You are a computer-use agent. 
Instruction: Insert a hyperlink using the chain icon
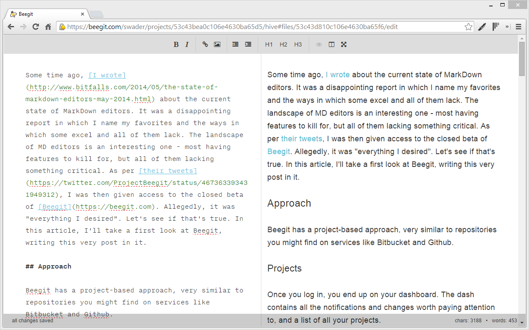pos(205,44)
